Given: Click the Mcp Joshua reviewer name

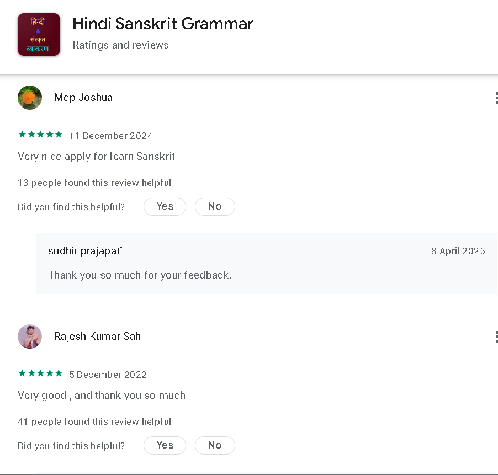Looking at the screenshot, I should 83,98.
